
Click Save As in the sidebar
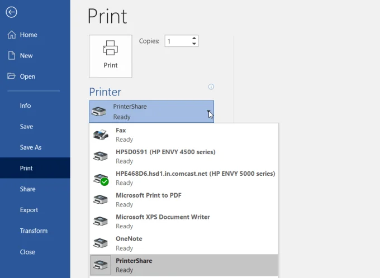35,147
